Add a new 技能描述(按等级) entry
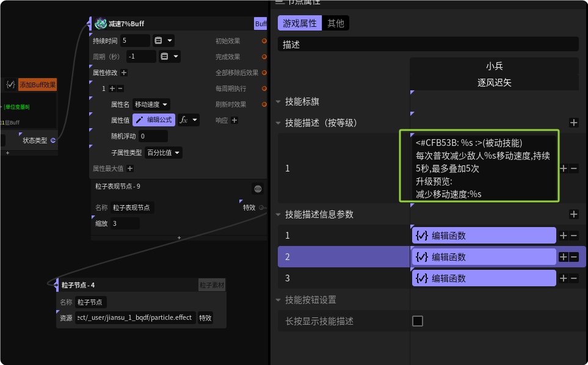Viewport: 588px width, 365px height. click(573, 123)
